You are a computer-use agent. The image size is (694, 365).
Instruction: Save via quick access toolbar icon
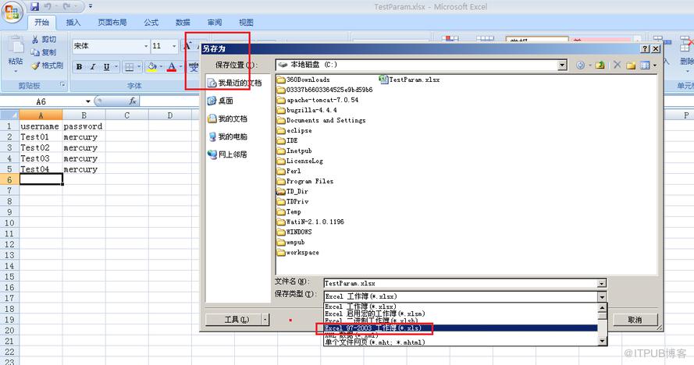point(34,7)
